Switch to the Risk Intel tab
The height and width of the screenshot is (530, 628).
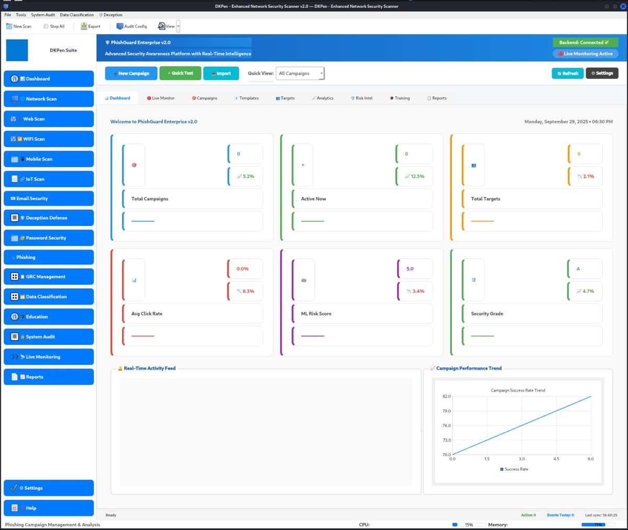pos(362,98)
